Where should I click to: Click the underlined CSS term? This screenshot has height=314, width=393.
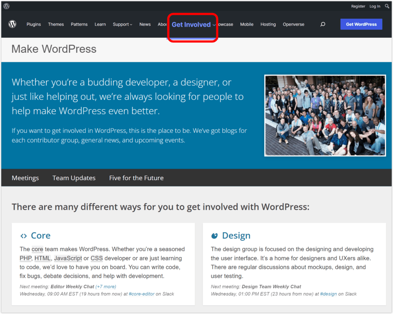[97, 258]
